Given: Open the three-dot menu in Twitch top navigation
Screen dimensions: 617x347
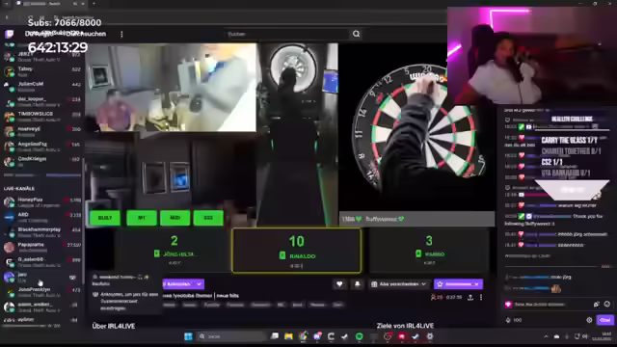Looking at the screenshot, I should click(121, 35).
